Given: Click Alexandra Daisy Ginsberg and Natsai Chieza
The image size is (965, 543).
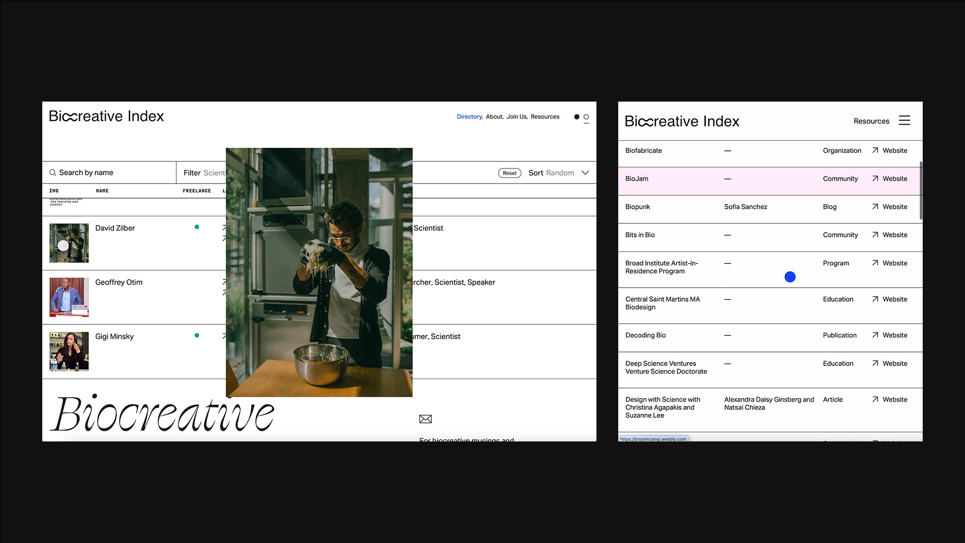Looking at the screenshot, I should pos(769,403).
